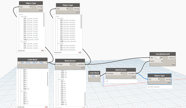Click scrollbar in System.Double preview bubble
The height and width of the screenshot is (108, 186).
point(81,22)
